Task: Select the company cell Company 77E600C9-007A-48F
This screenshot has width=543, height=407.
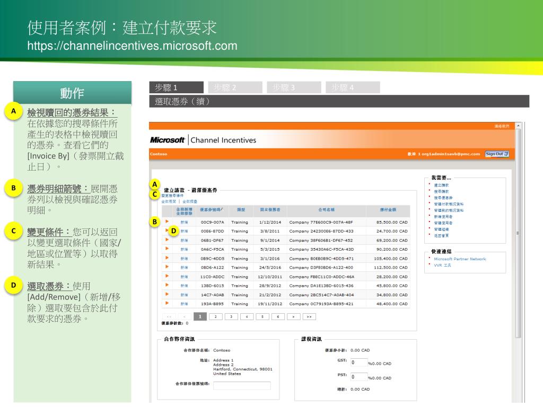Action: tap(321, 222)
